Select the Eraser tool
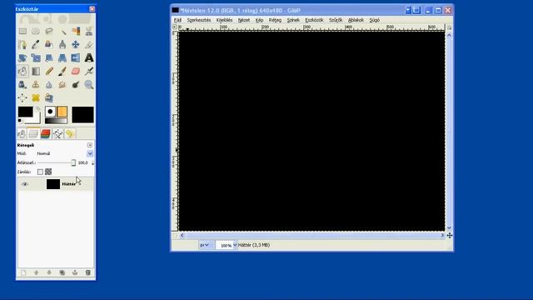533x300 pixels. [x=76, y=71]
